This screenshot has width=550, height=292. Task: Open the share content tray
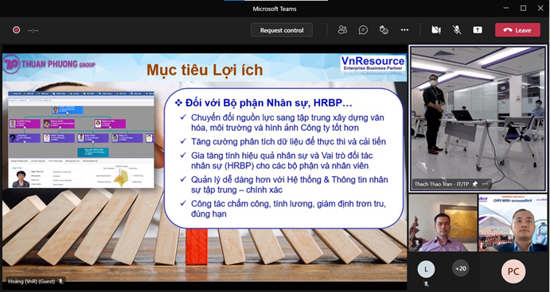tap(478, 30)
